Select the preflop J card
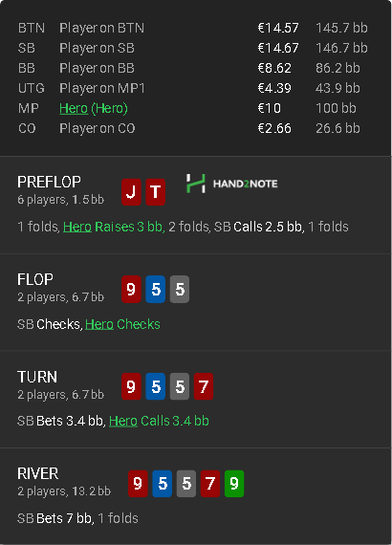 (131, 192)
